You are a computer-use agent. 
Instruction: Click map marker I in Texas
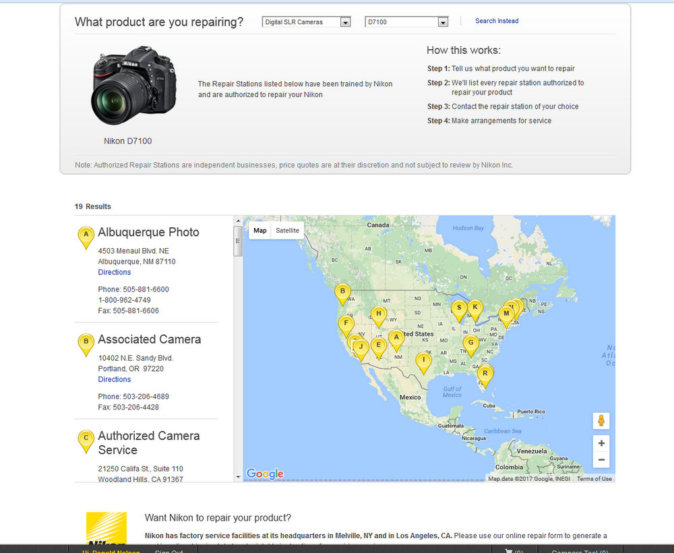[x=423, y=361]
